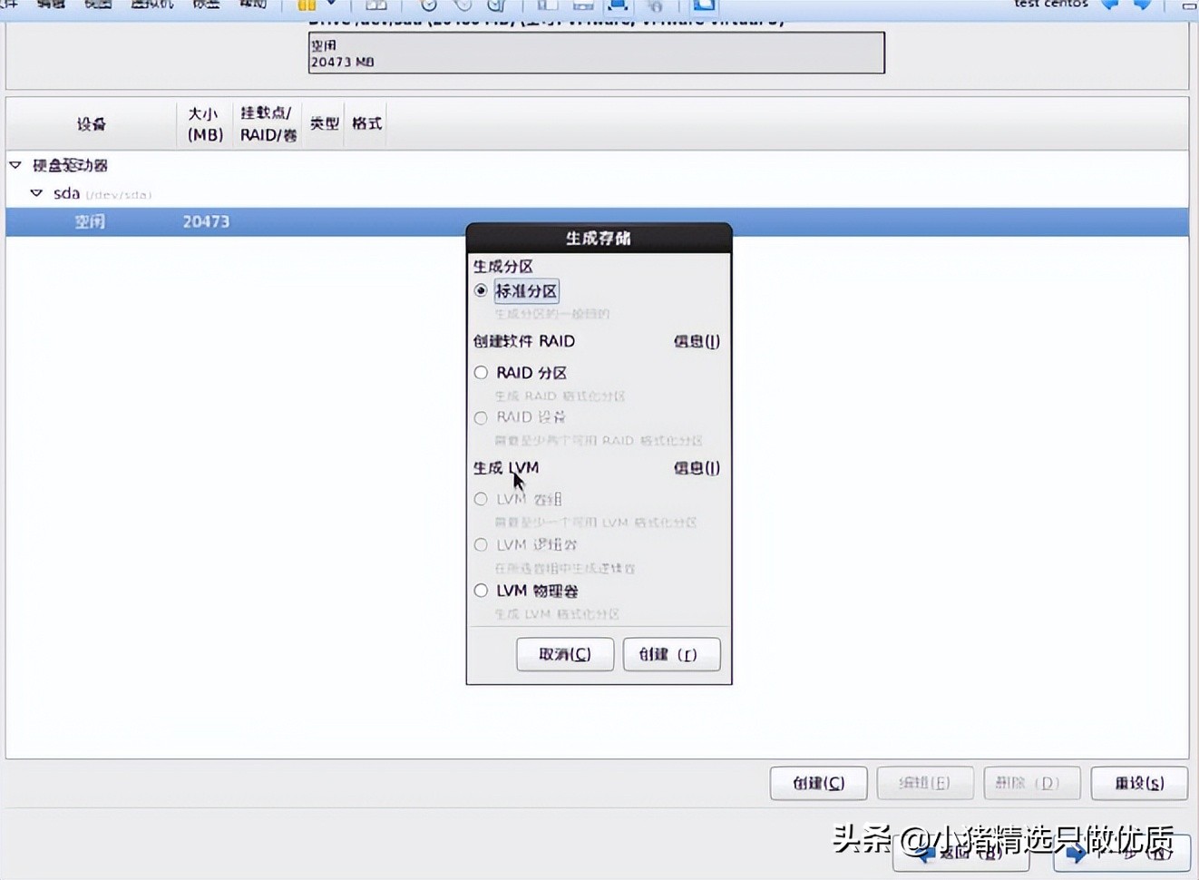Cancel the 生成存储 dialog with 取消
The height and width of the screenshot is (880, 1199).
coord(564,654)
